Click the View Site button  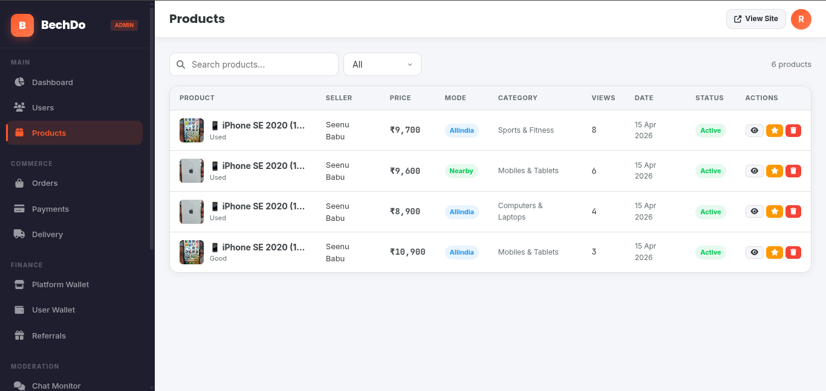click(x=756, y=19)
